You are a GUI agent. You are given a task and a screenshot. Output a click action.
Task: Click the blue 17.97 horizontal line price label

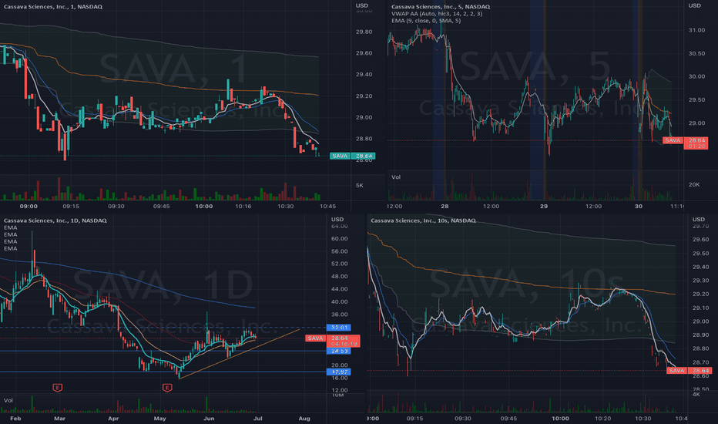coord(339,372)
